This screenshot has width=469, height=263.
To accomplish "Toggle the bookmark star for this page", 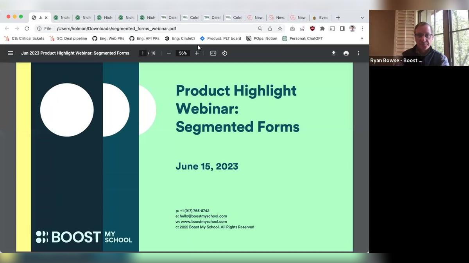I will coord(279,28).
